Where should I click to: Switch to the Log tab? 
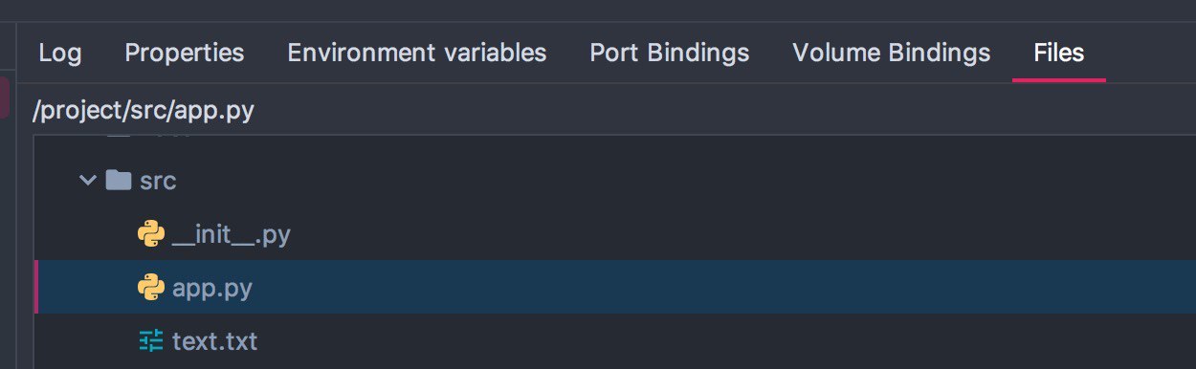[60, 53]
